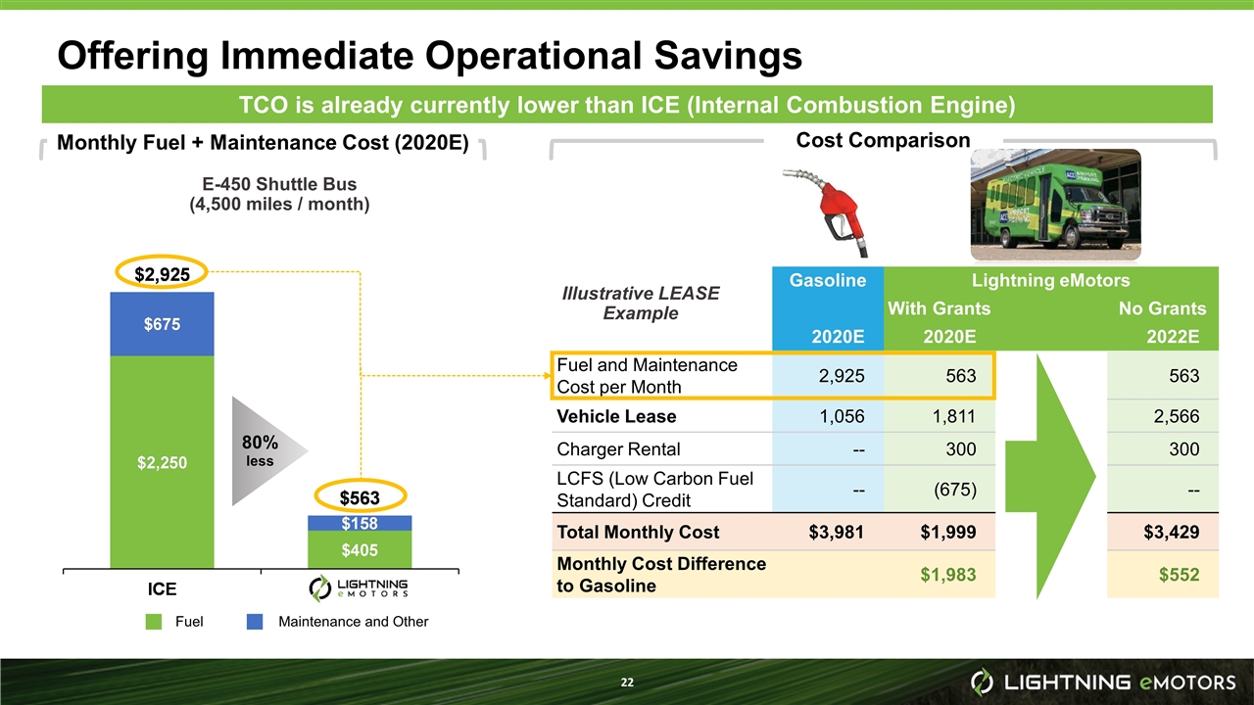Click the $158 blue bar segment
Viewport: 1254px width, 705px height.
pos(359,524)
